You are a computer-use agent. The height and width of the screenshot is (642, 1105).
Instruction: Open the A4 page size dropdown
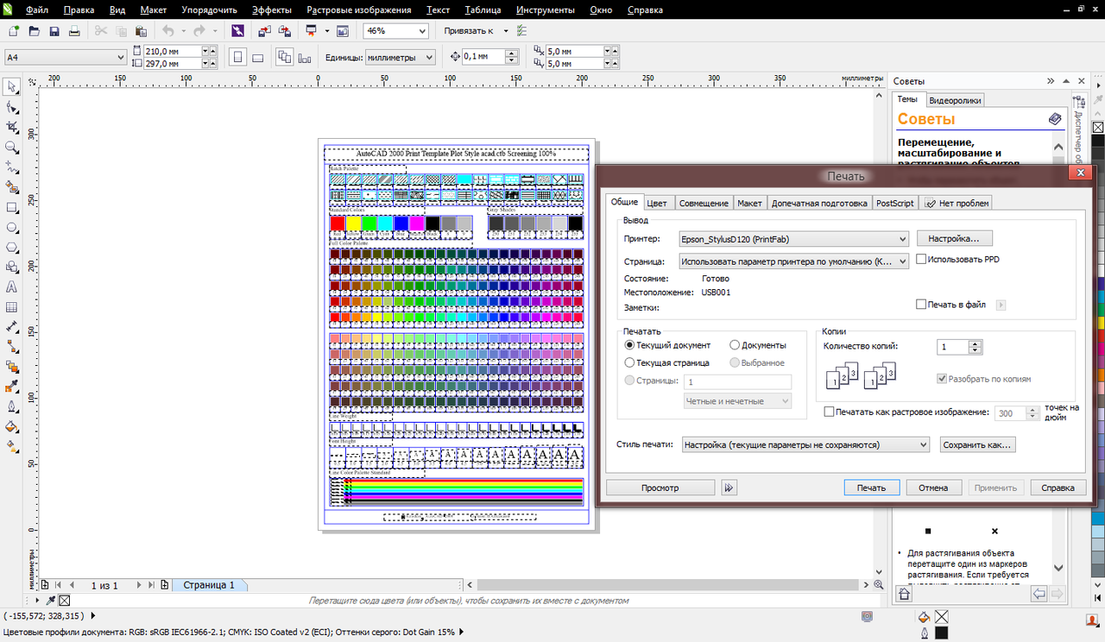tap(66, 57)
